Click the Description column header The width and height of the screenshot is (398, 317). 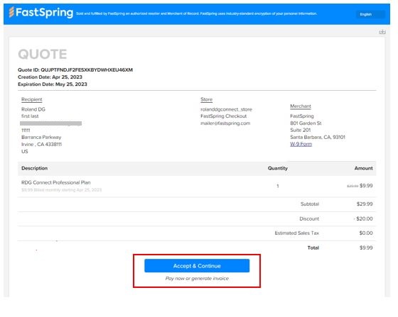[34, 168]
